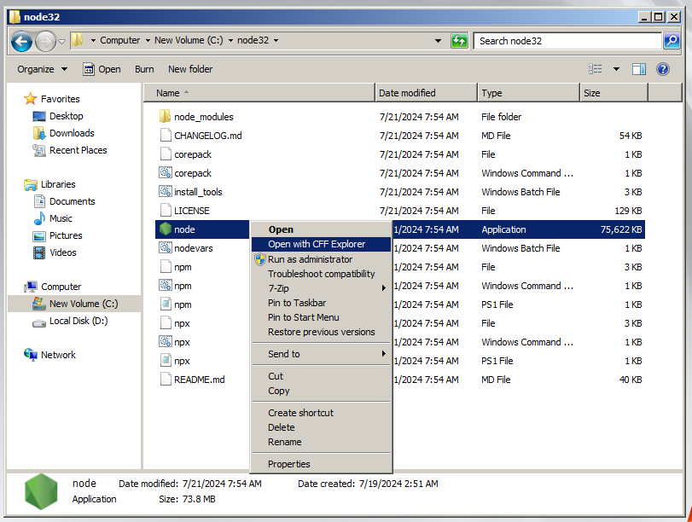692x522 pixels.
Task: Click the Open toolbar button
Action: click(x=102, y=69)
